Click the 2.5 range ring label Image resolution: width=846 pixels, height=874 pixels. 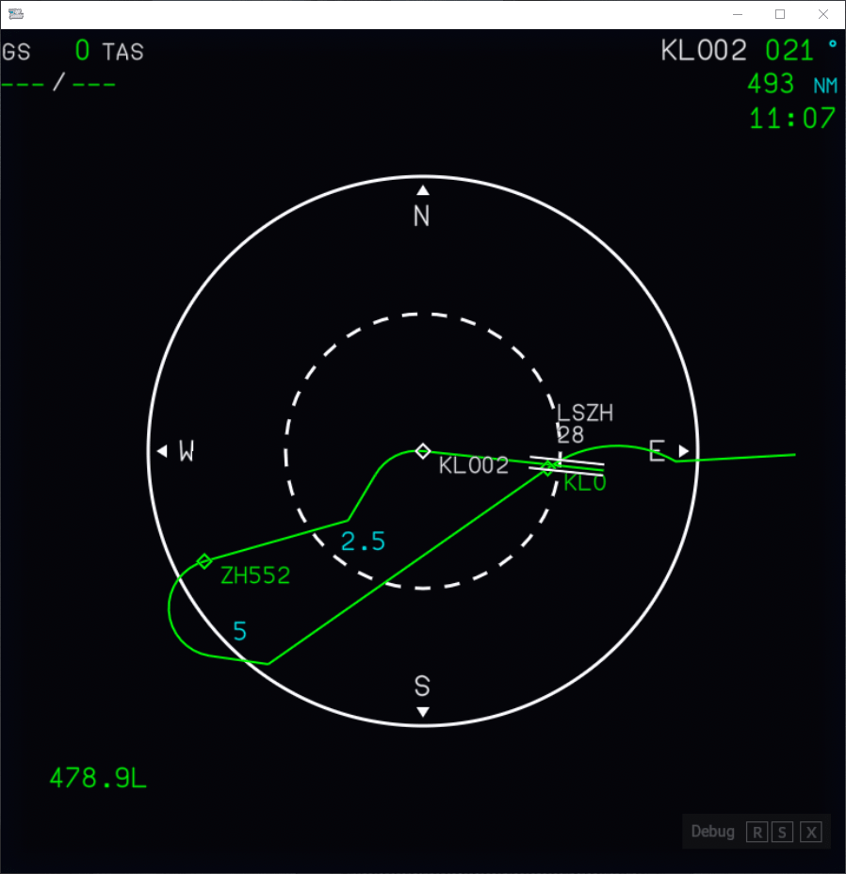click(x=363, y=542)
